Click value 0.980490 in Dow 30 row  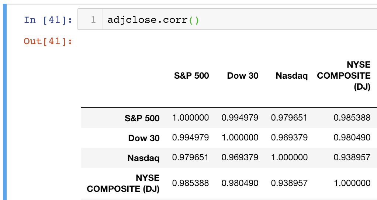tap(352, 137)
